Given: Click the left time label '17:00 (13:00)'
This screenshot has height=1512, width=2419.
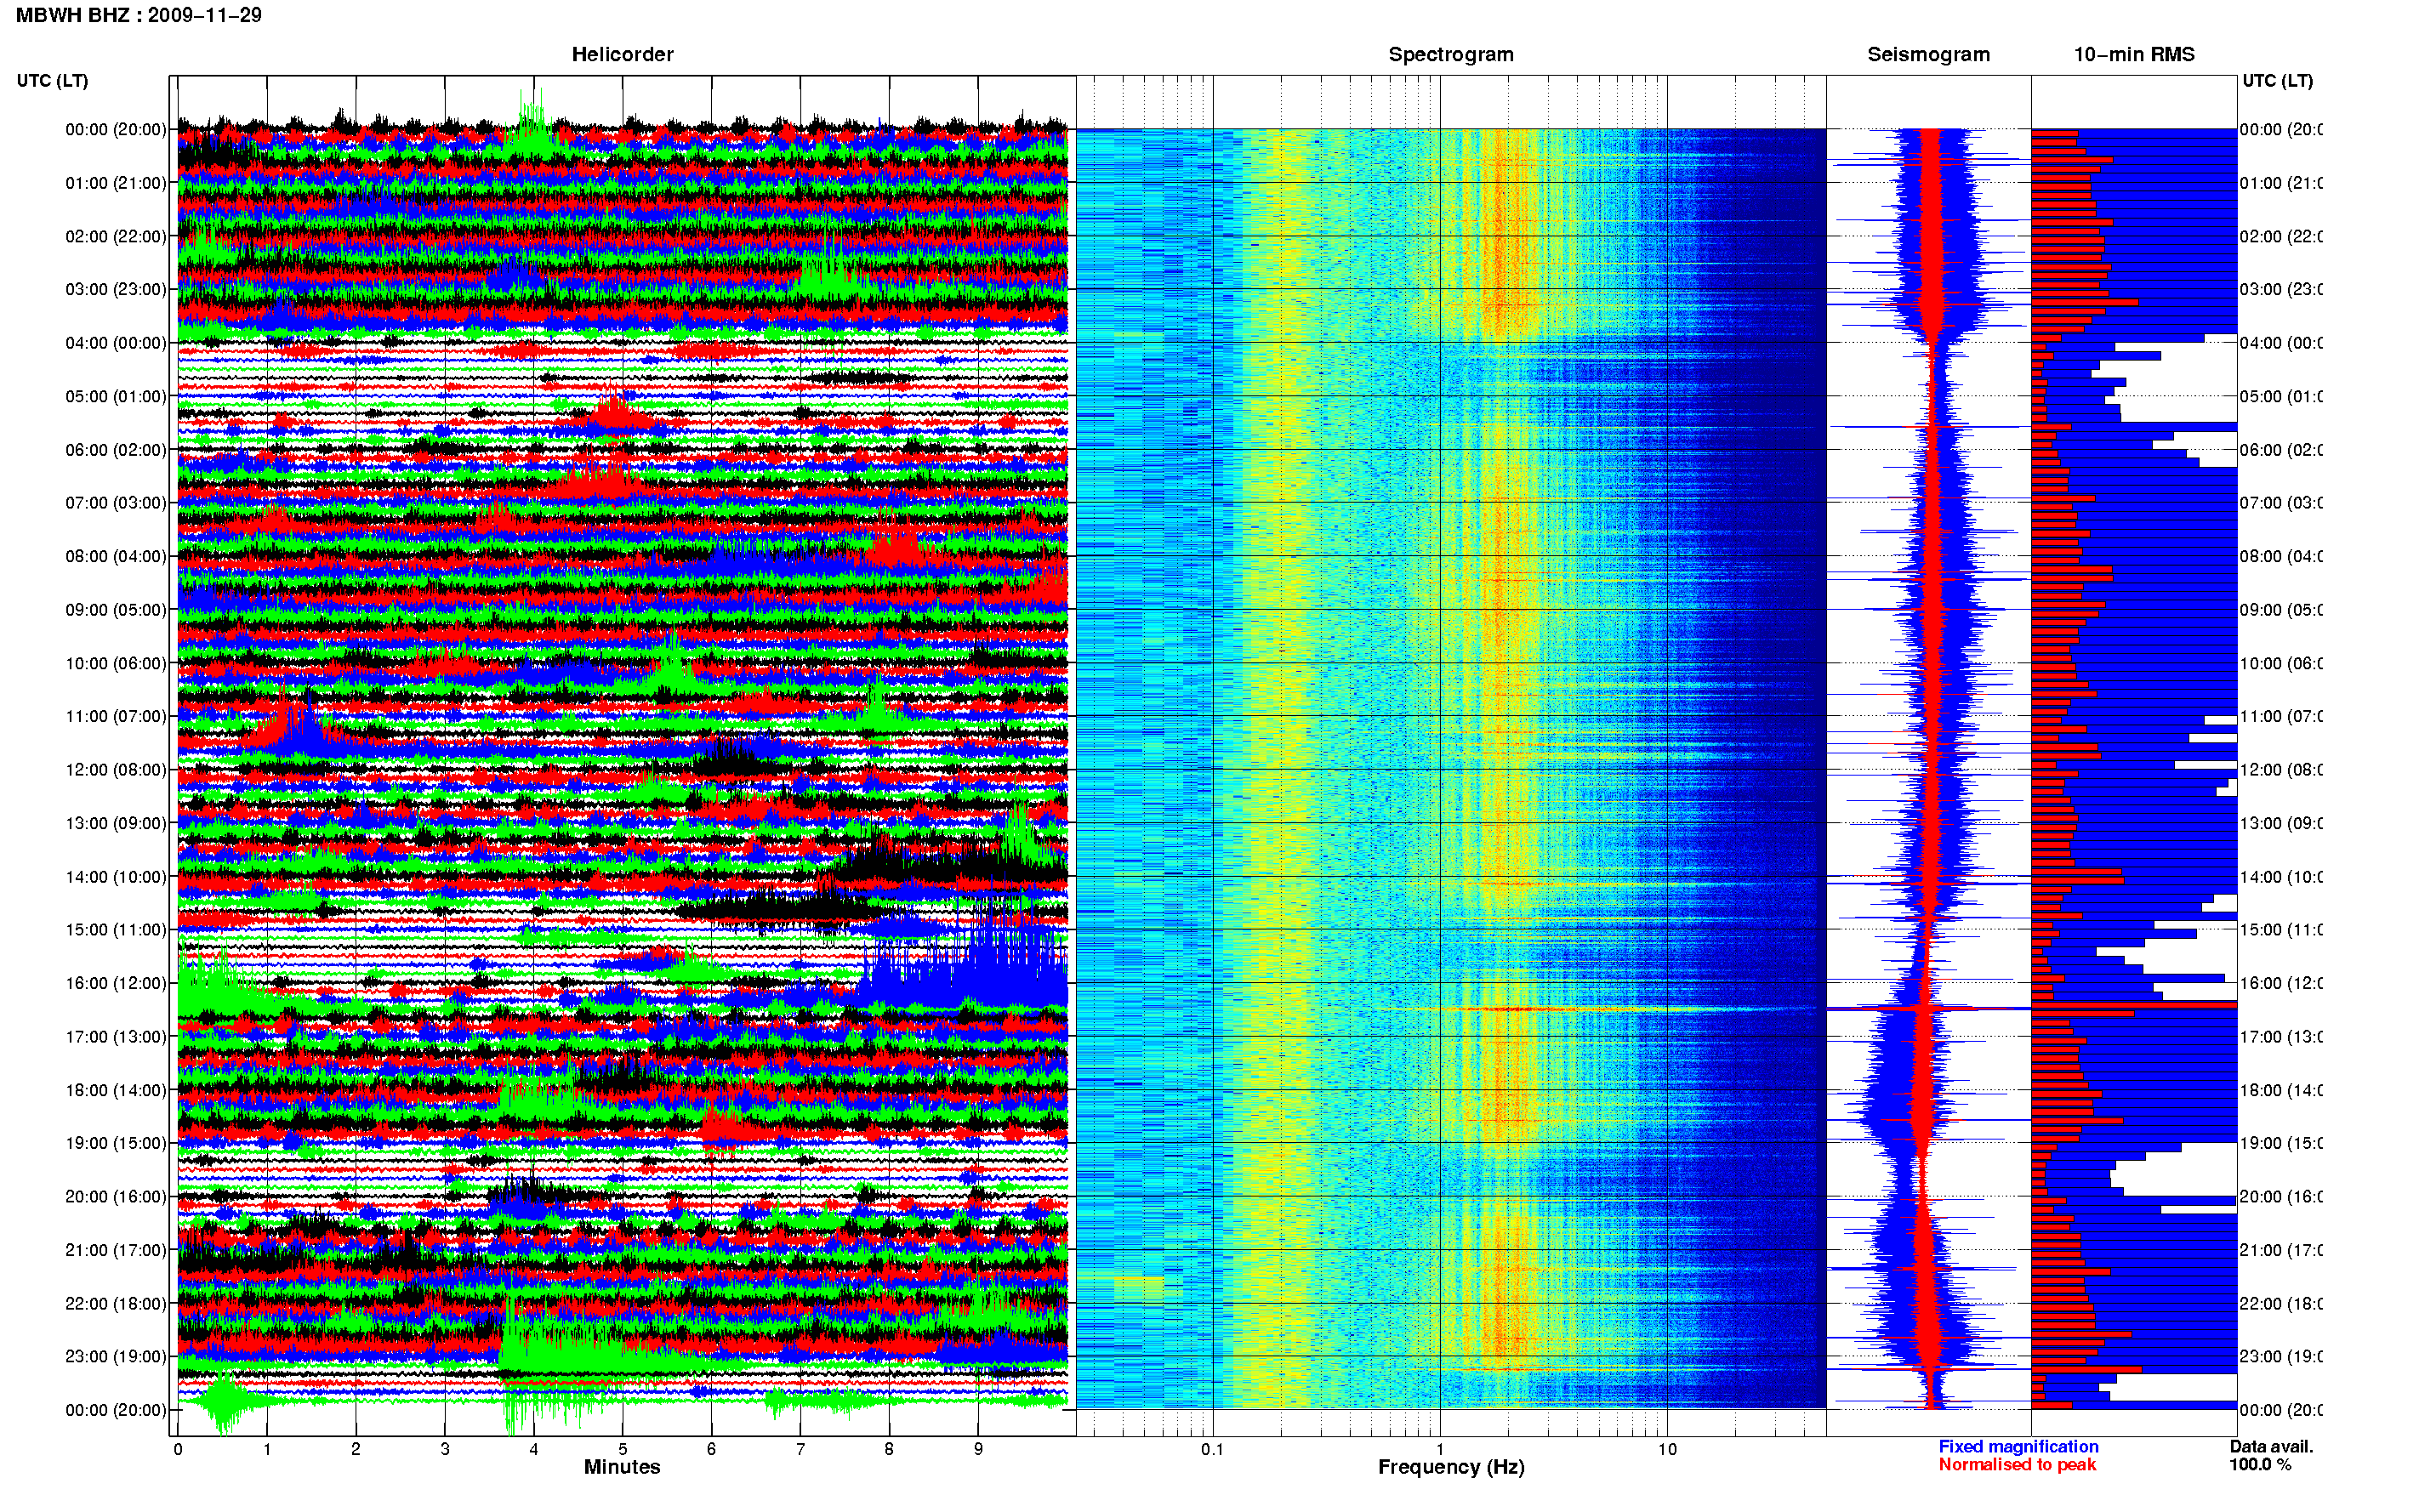Looking at the screenshot, I should coord(116,1037).
